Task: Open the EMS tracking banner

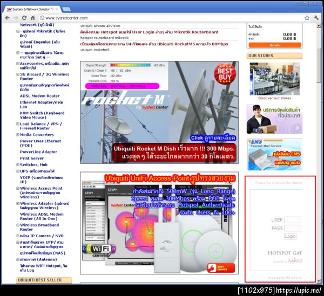Action: point(275,155)
